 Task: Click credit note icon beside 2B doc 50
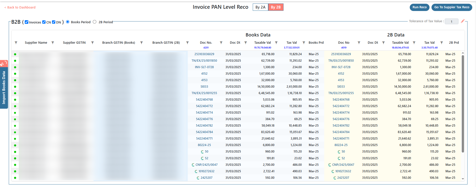(x=339, y=152)
